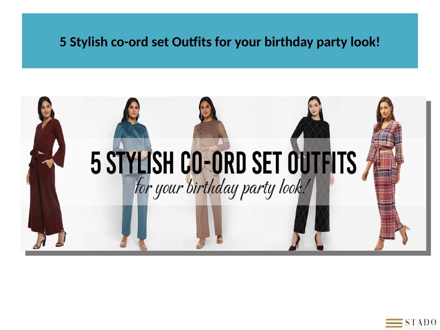Click the gray drop shadow under the image

[x=228, y=253]
